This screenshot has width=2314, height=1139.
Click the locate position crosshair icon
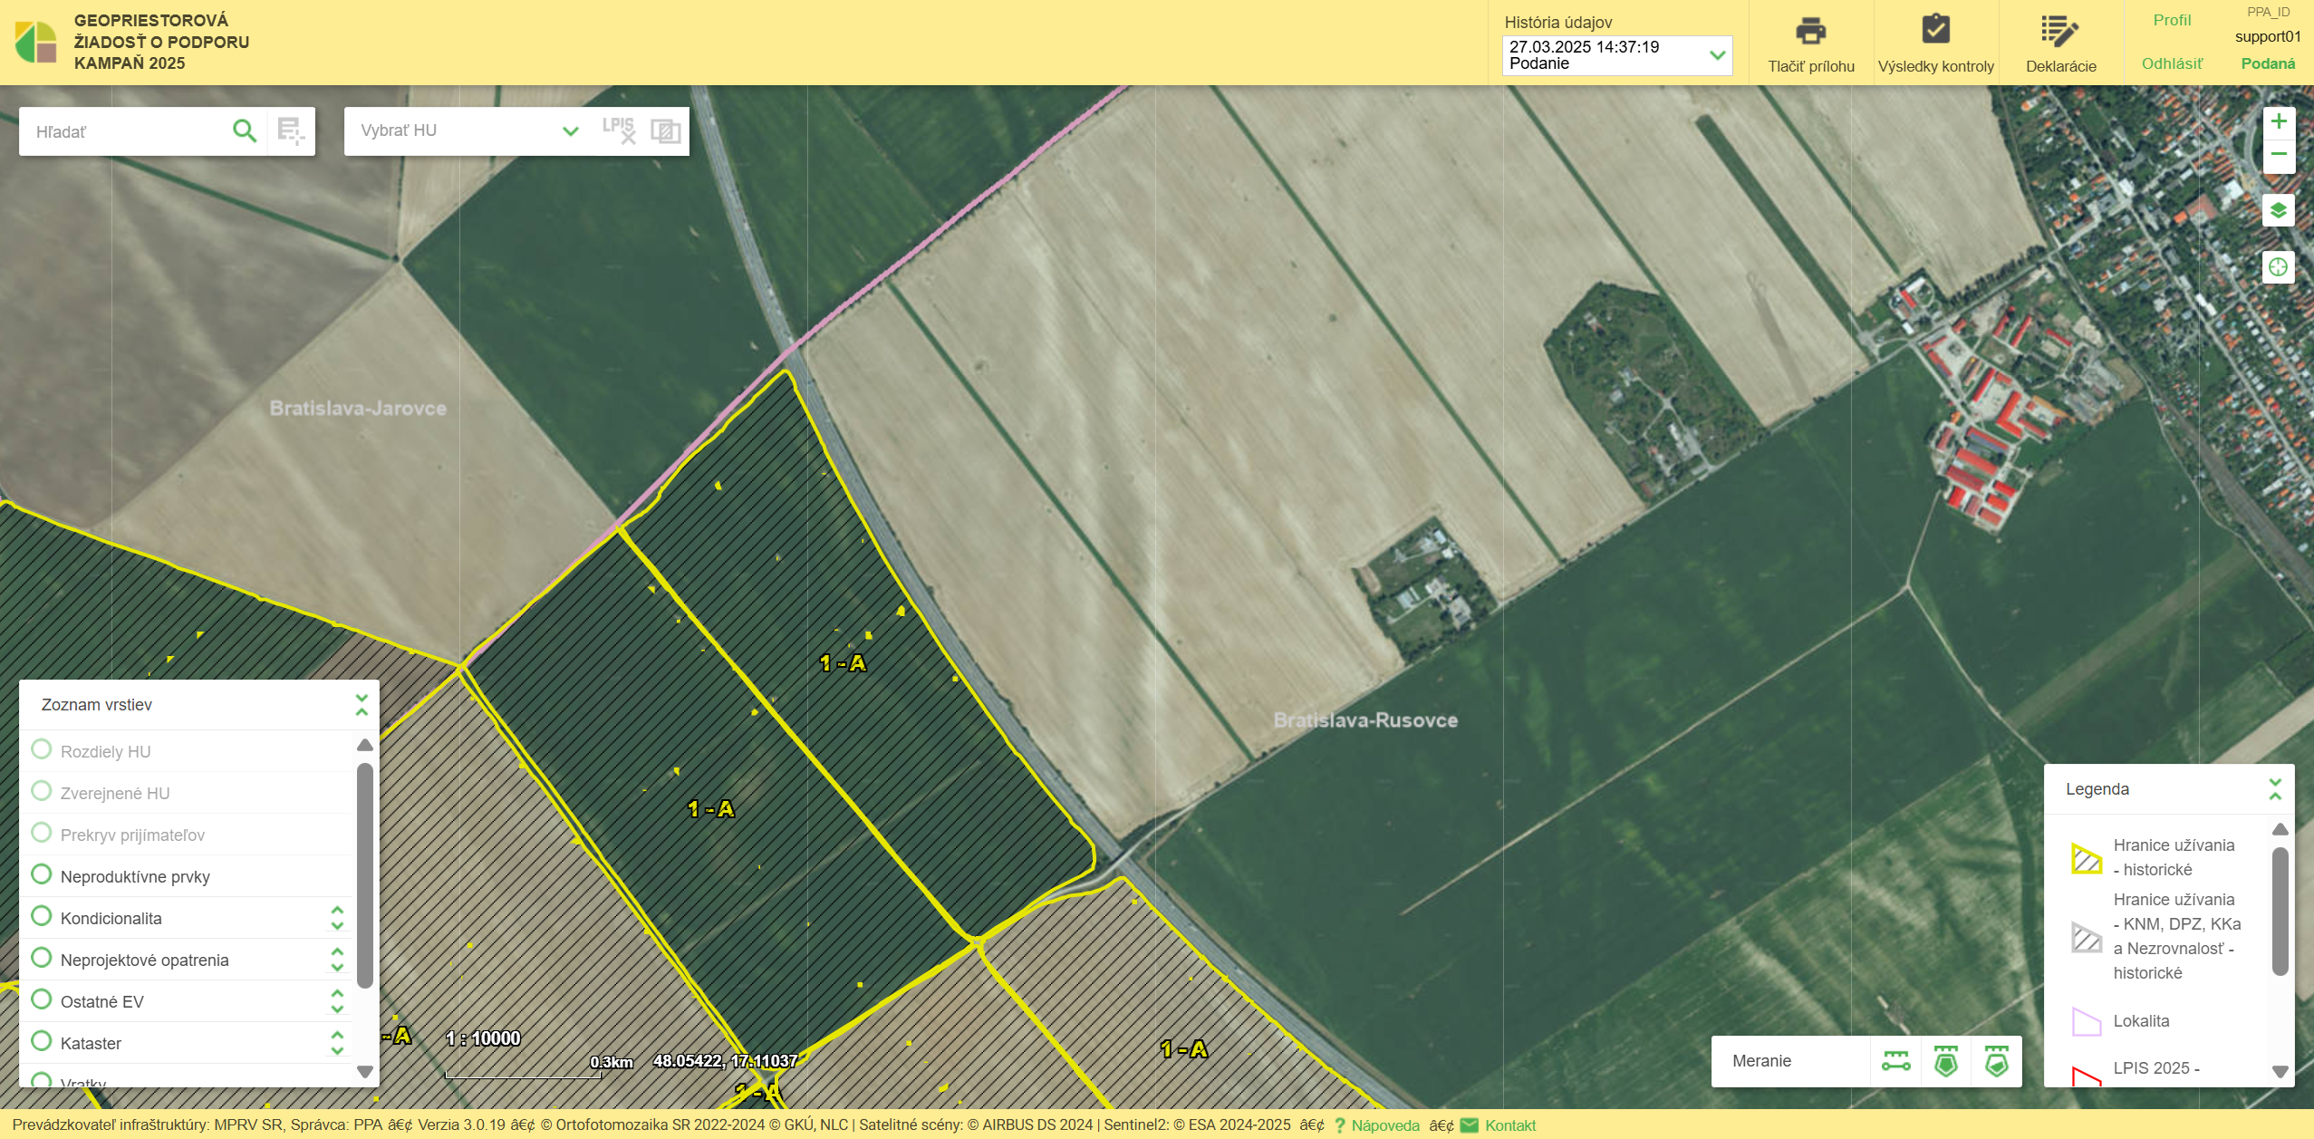coord(2278,267)
